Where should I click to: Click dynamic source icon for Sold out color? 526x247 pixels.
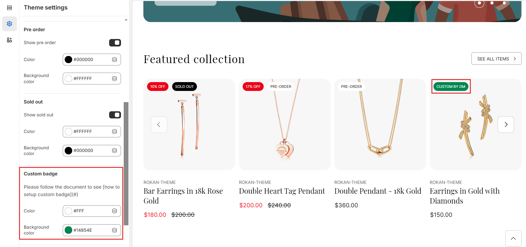pyautogui.click(x=115, y=132)
